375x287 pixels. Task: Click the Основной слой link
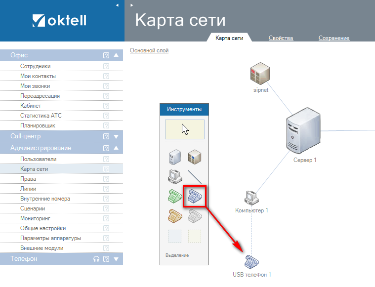pyautogui.click(x=149, y=50)
